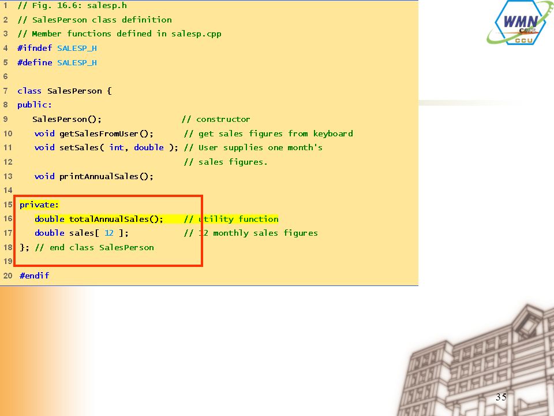
Task: Click "// utility function" highlighted comment
Action: [231, 219]
